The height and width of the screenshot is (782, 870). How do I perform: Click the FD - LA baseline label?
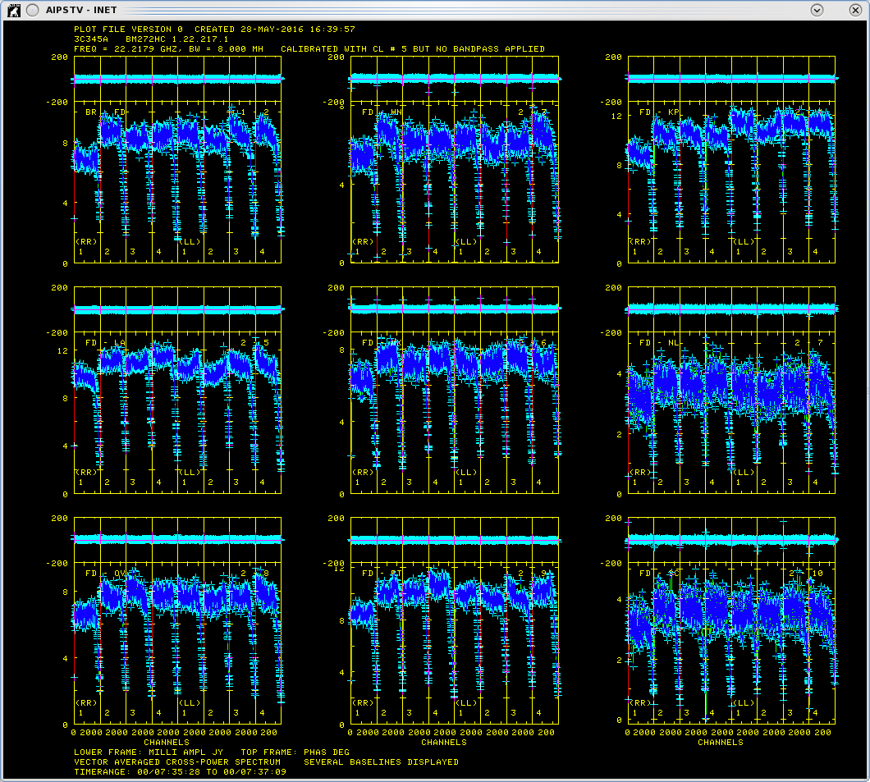[x=105, y=343]
